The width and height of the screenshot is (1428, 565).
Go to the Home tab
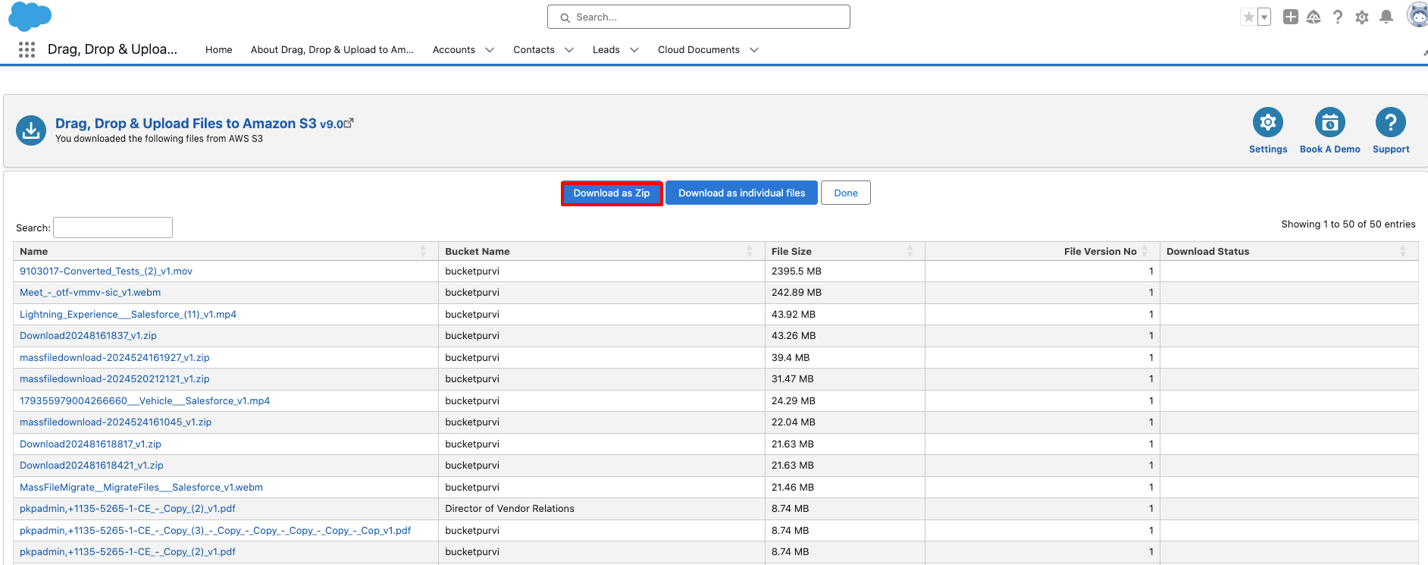pos(218,50)
